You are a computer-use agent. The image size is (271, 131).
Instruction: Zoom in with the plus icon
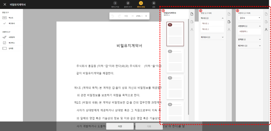(146, 16)
